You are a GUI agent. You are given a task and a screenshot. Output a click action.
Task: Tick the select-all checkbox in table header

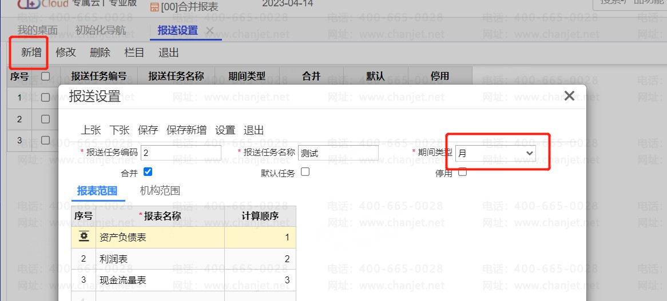pos(46,76)
